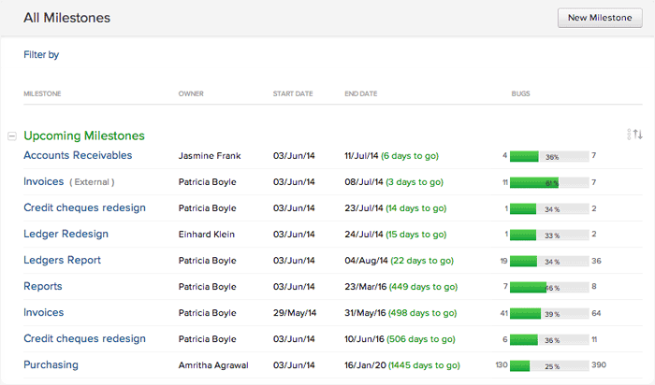Click the reorder arrows icon beside Upcoming Milestones
The image size is (655, 385).
[636, 135]
